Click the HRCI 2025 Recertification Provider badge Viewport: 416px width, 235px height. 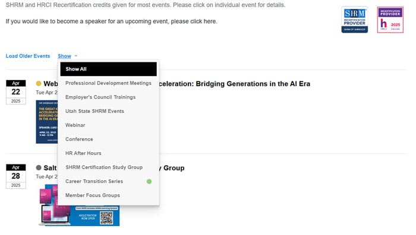pos(390,20)
